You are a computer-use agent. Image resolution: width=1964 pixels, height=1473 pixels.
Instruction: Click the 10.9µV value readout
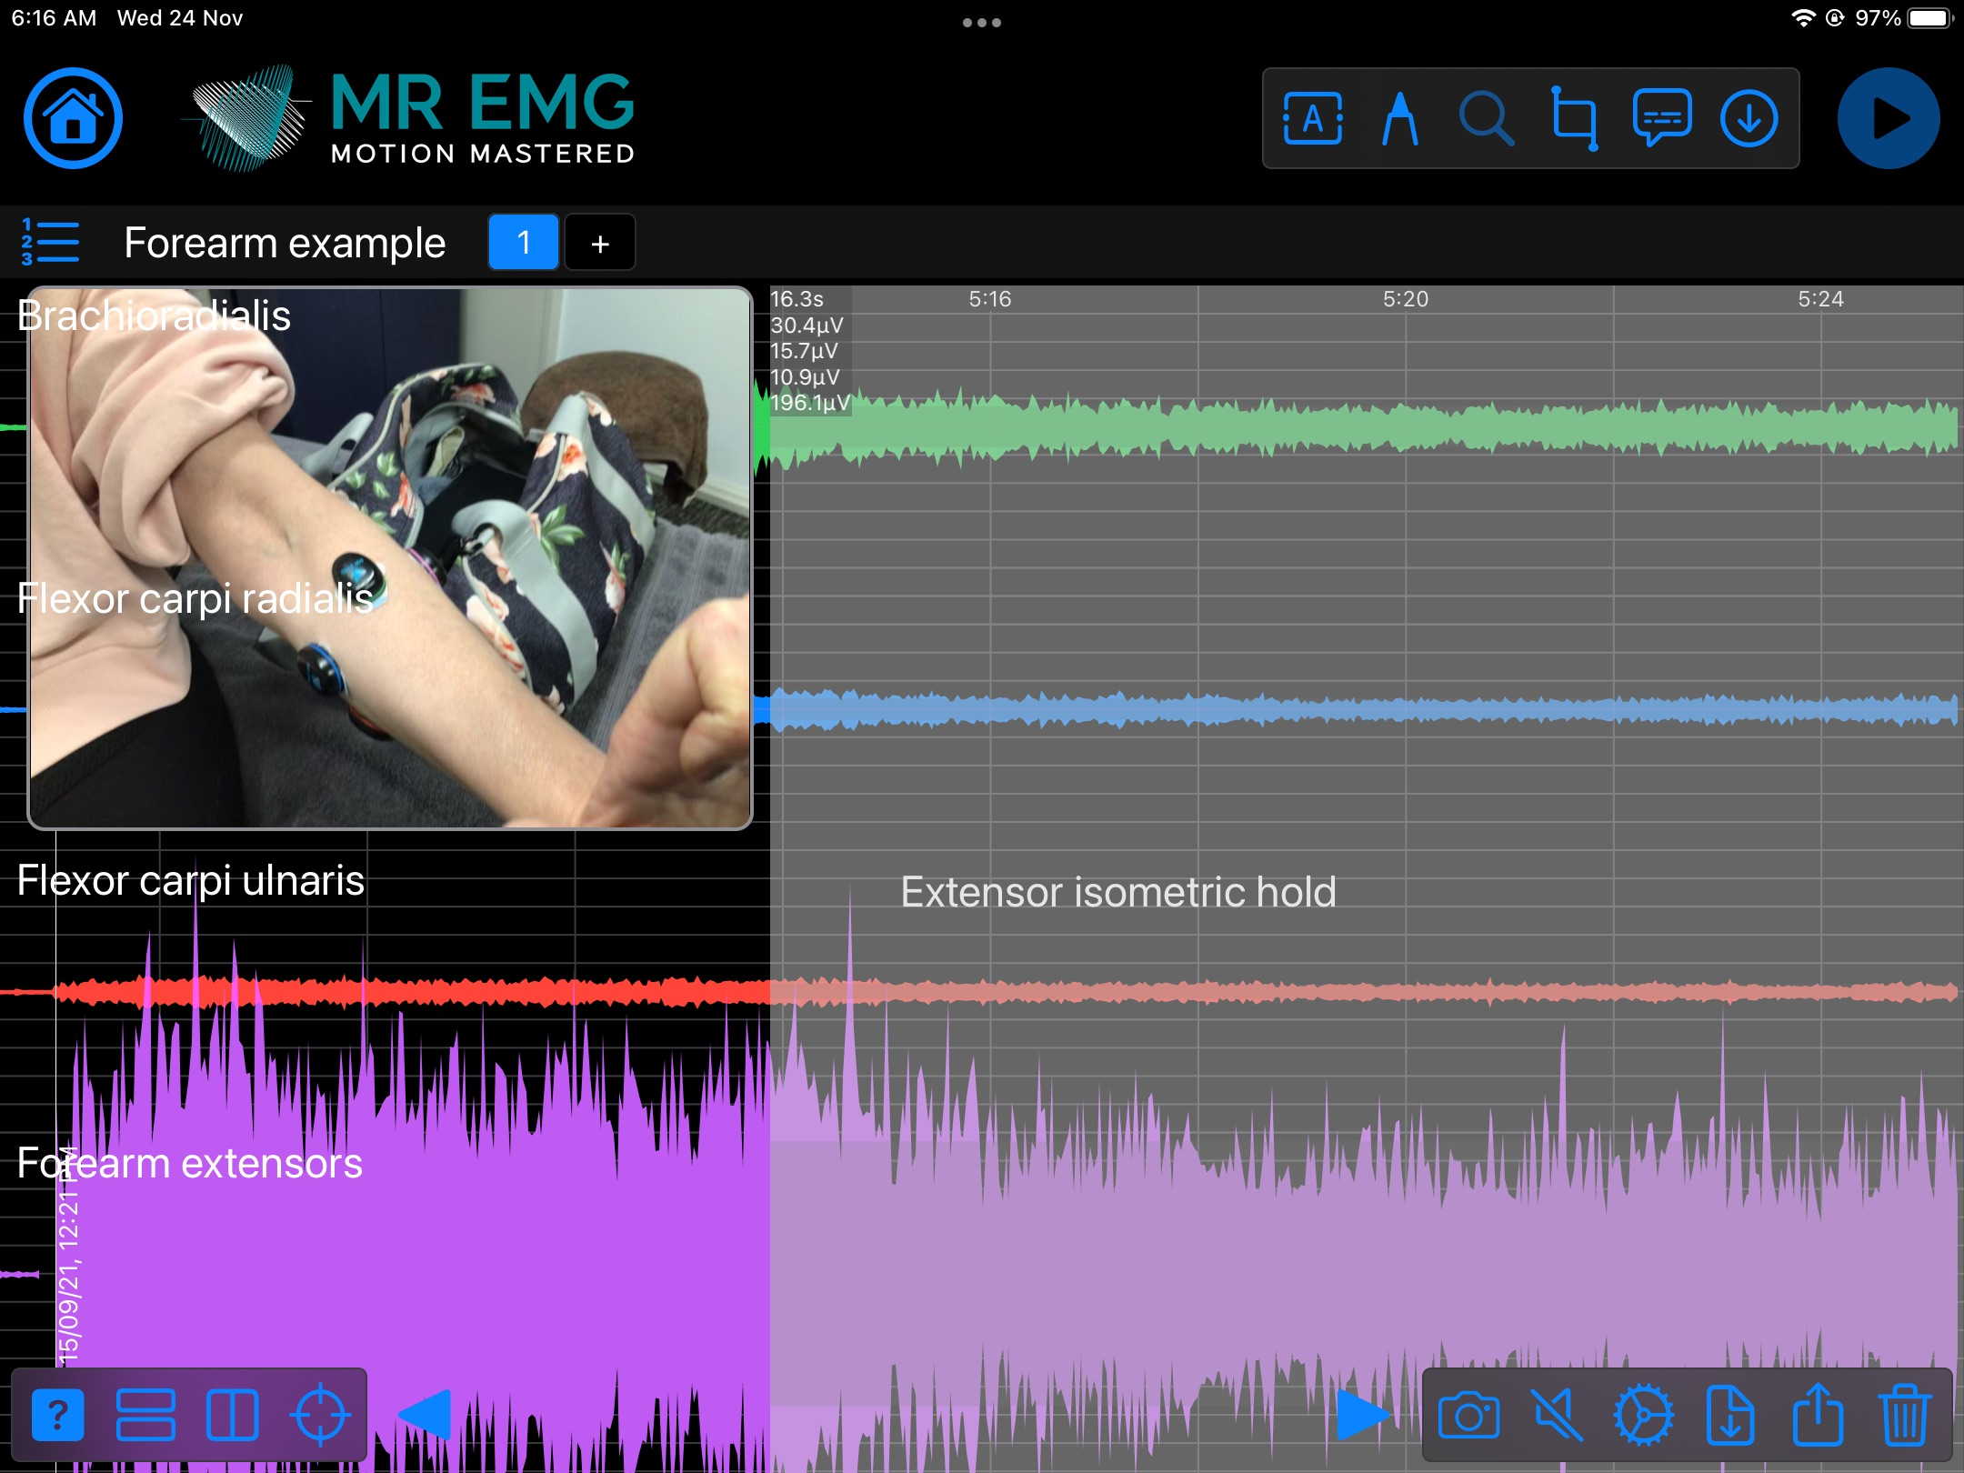coord(805,377)
